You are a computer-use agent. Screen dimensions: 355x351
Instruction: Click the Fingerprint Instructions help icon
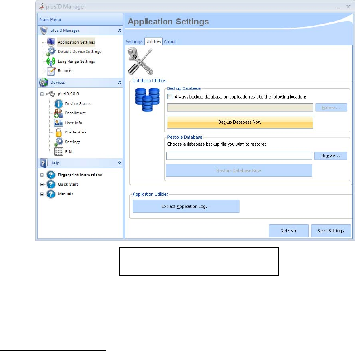pyautogui.click(x=51, y=175)
